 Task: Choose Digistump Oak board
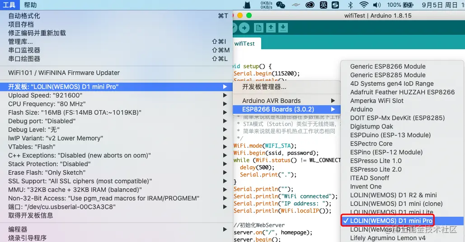pos(402,126)
